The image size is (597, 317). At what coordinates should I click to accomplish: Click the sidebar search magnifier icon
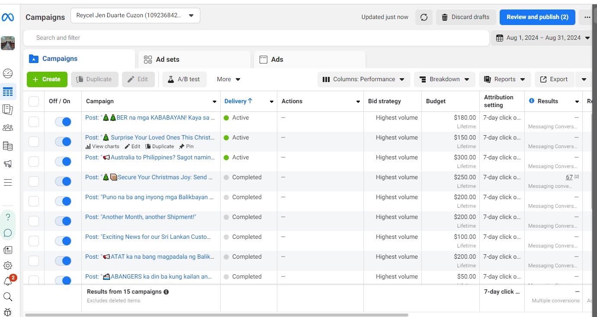click(8, 297)
